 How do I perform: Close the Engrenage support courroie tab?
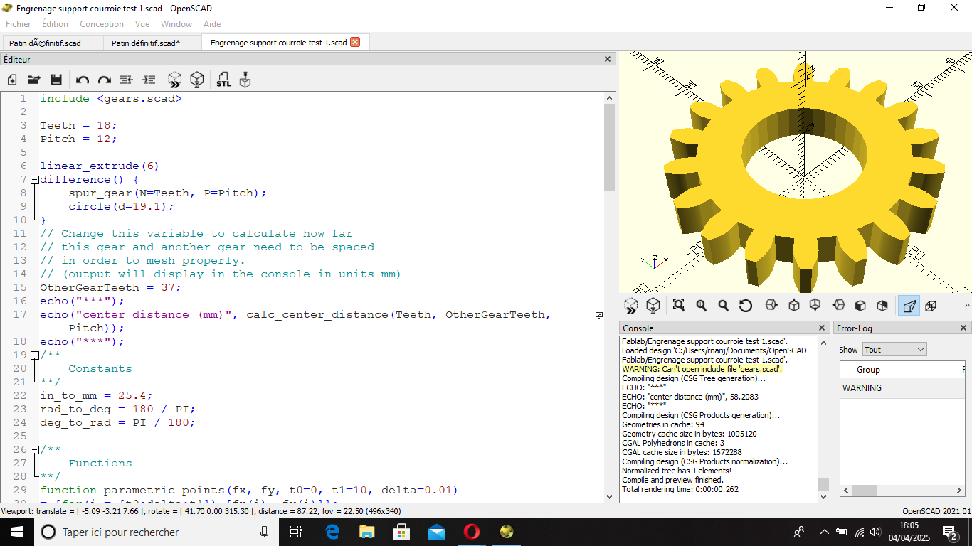(x=355, y=42)
